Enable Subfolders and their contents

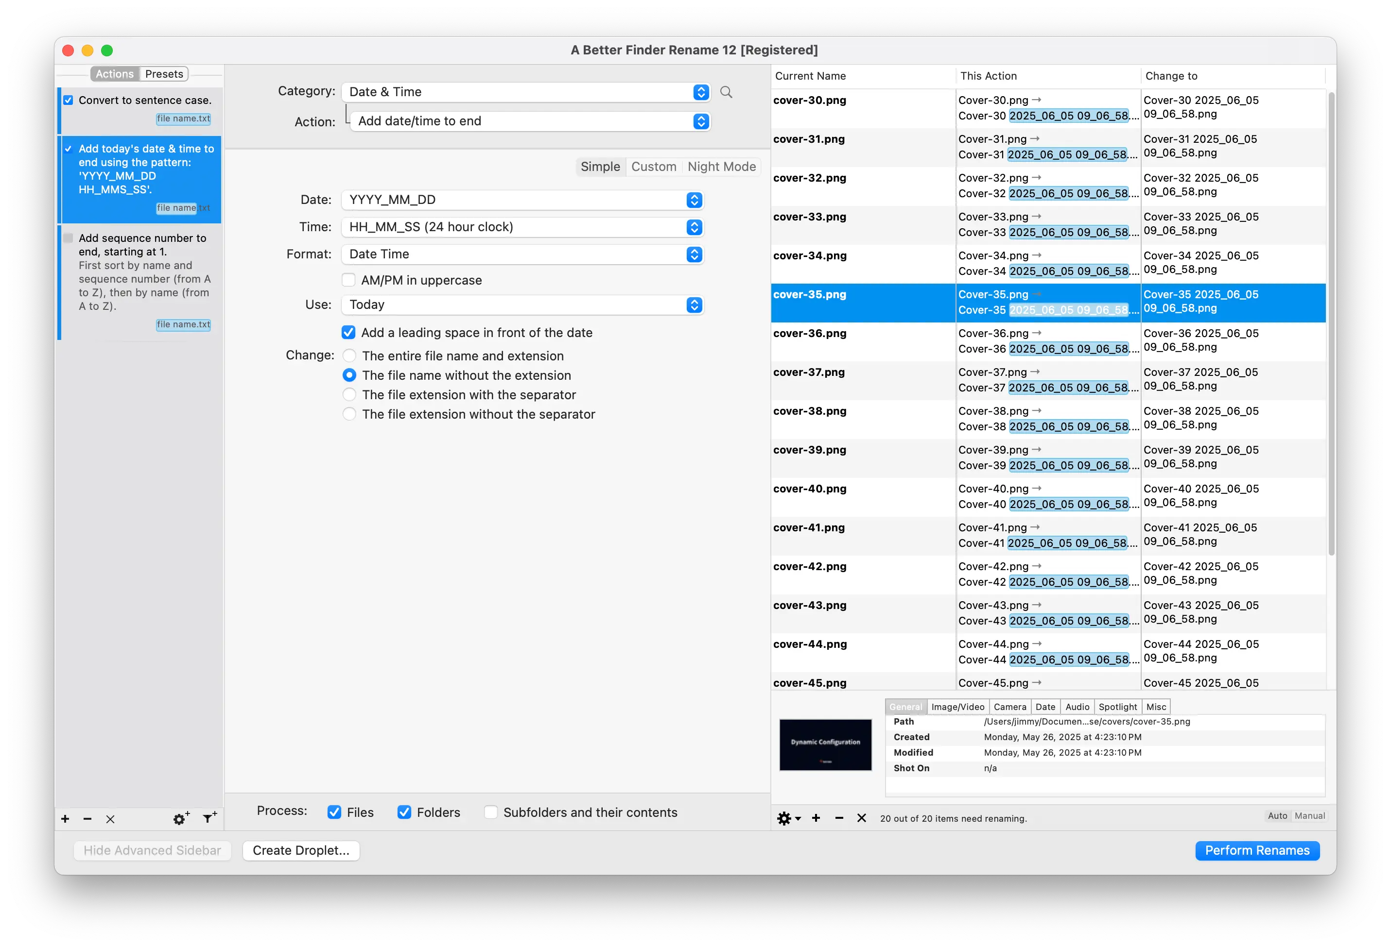pyautogui.click(x=491, y=812)
